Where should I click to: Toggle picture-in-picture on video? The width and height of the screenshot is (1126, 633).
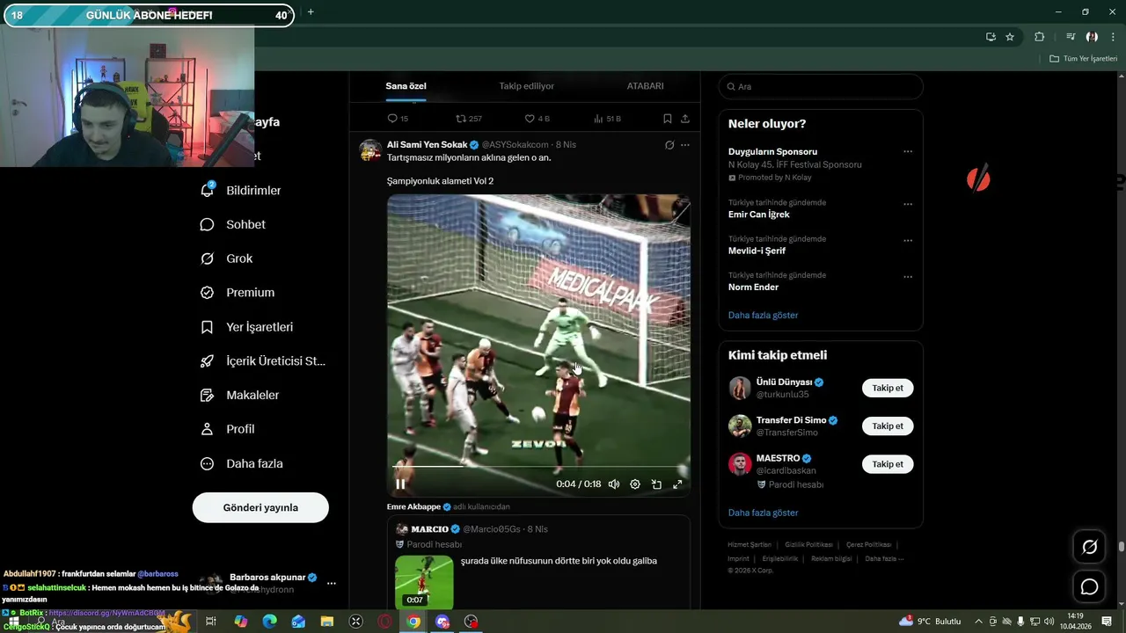(x=656, y=484)
